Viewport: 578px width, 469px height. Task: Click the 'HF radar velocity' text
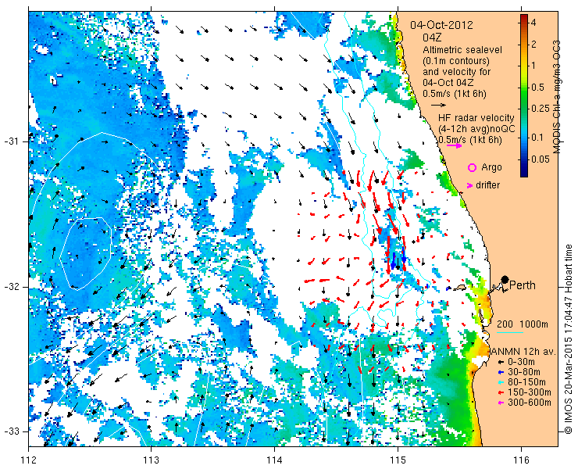pos(476,118)
